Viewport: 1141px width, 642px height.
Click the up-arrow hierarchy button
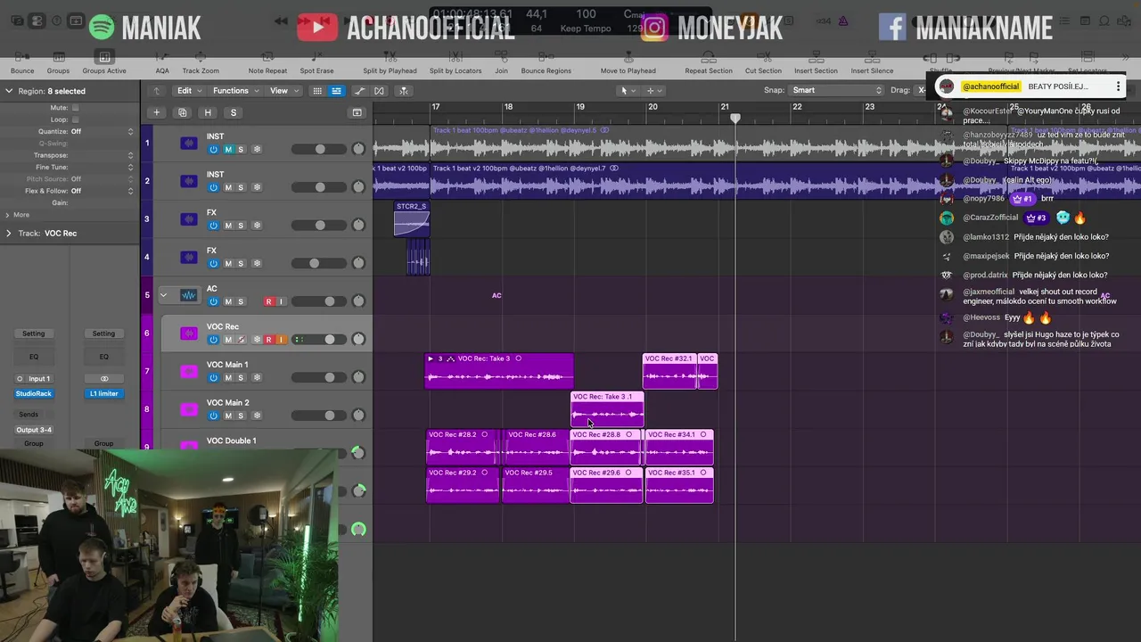tap(156, 91)
